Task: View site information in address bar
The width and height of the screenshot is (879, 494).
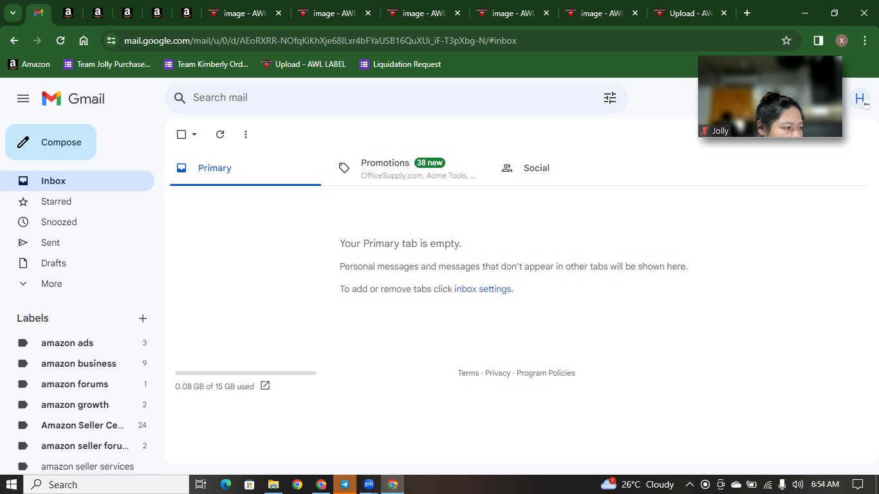Action: 111,41
